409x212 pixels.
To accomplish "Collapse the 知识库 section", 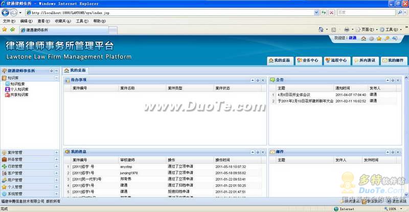I will 56,78.
